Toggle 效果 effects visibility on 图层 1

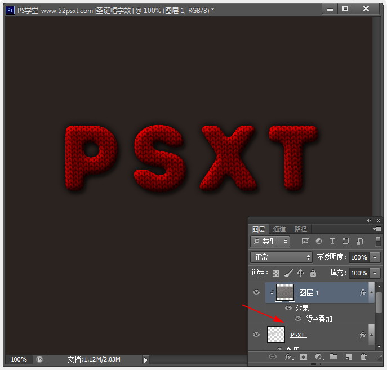[288, 308]
